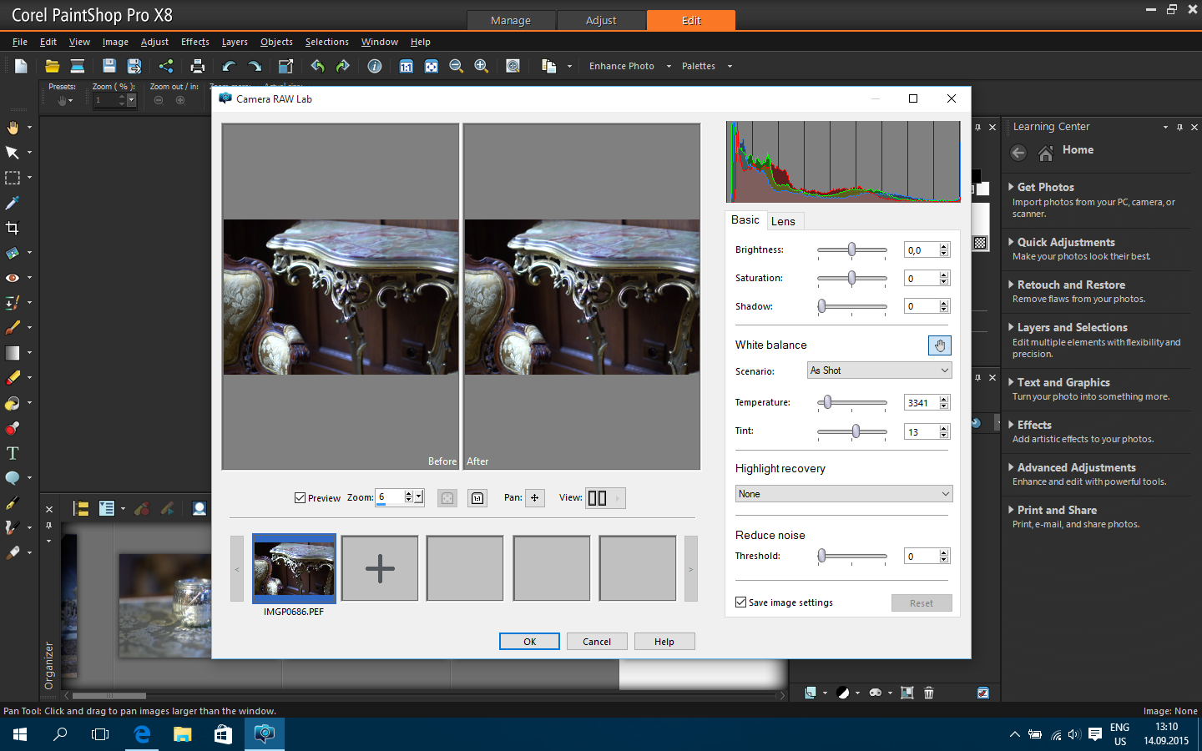Uncheck the Preview checkbox
Viewport: 1202px width, 751px height.
300,498
